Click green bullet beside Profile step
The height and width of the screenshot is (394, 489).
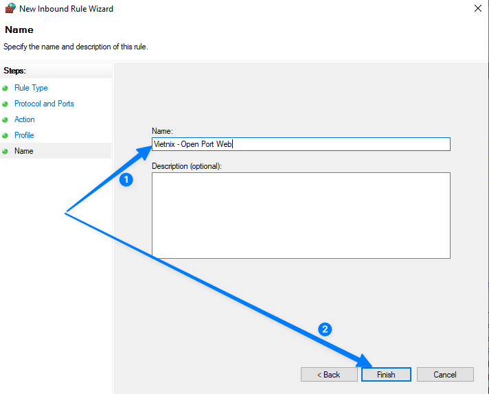point(5,135)
